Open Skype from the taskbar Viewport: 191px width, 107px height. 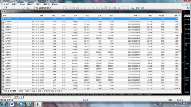(21, 104)
